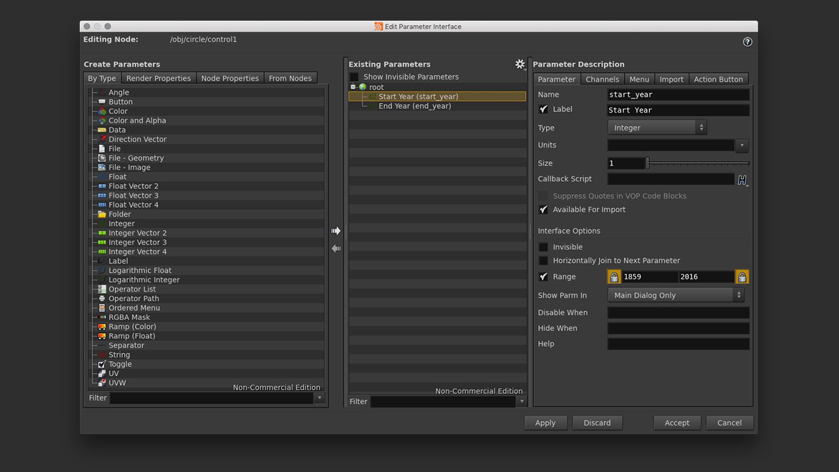The height and width of the screenshot is (472, 839).
Task: Open the Existing Parameters gear menu
Action: click(x=520, y=64)
